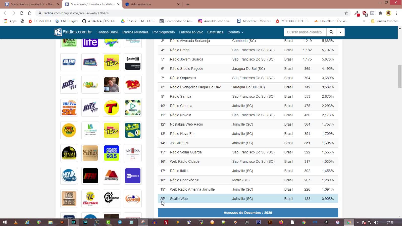402x226 pixels.
Task: Select the Bons Tempos station logo
Action: coord(69,199)
